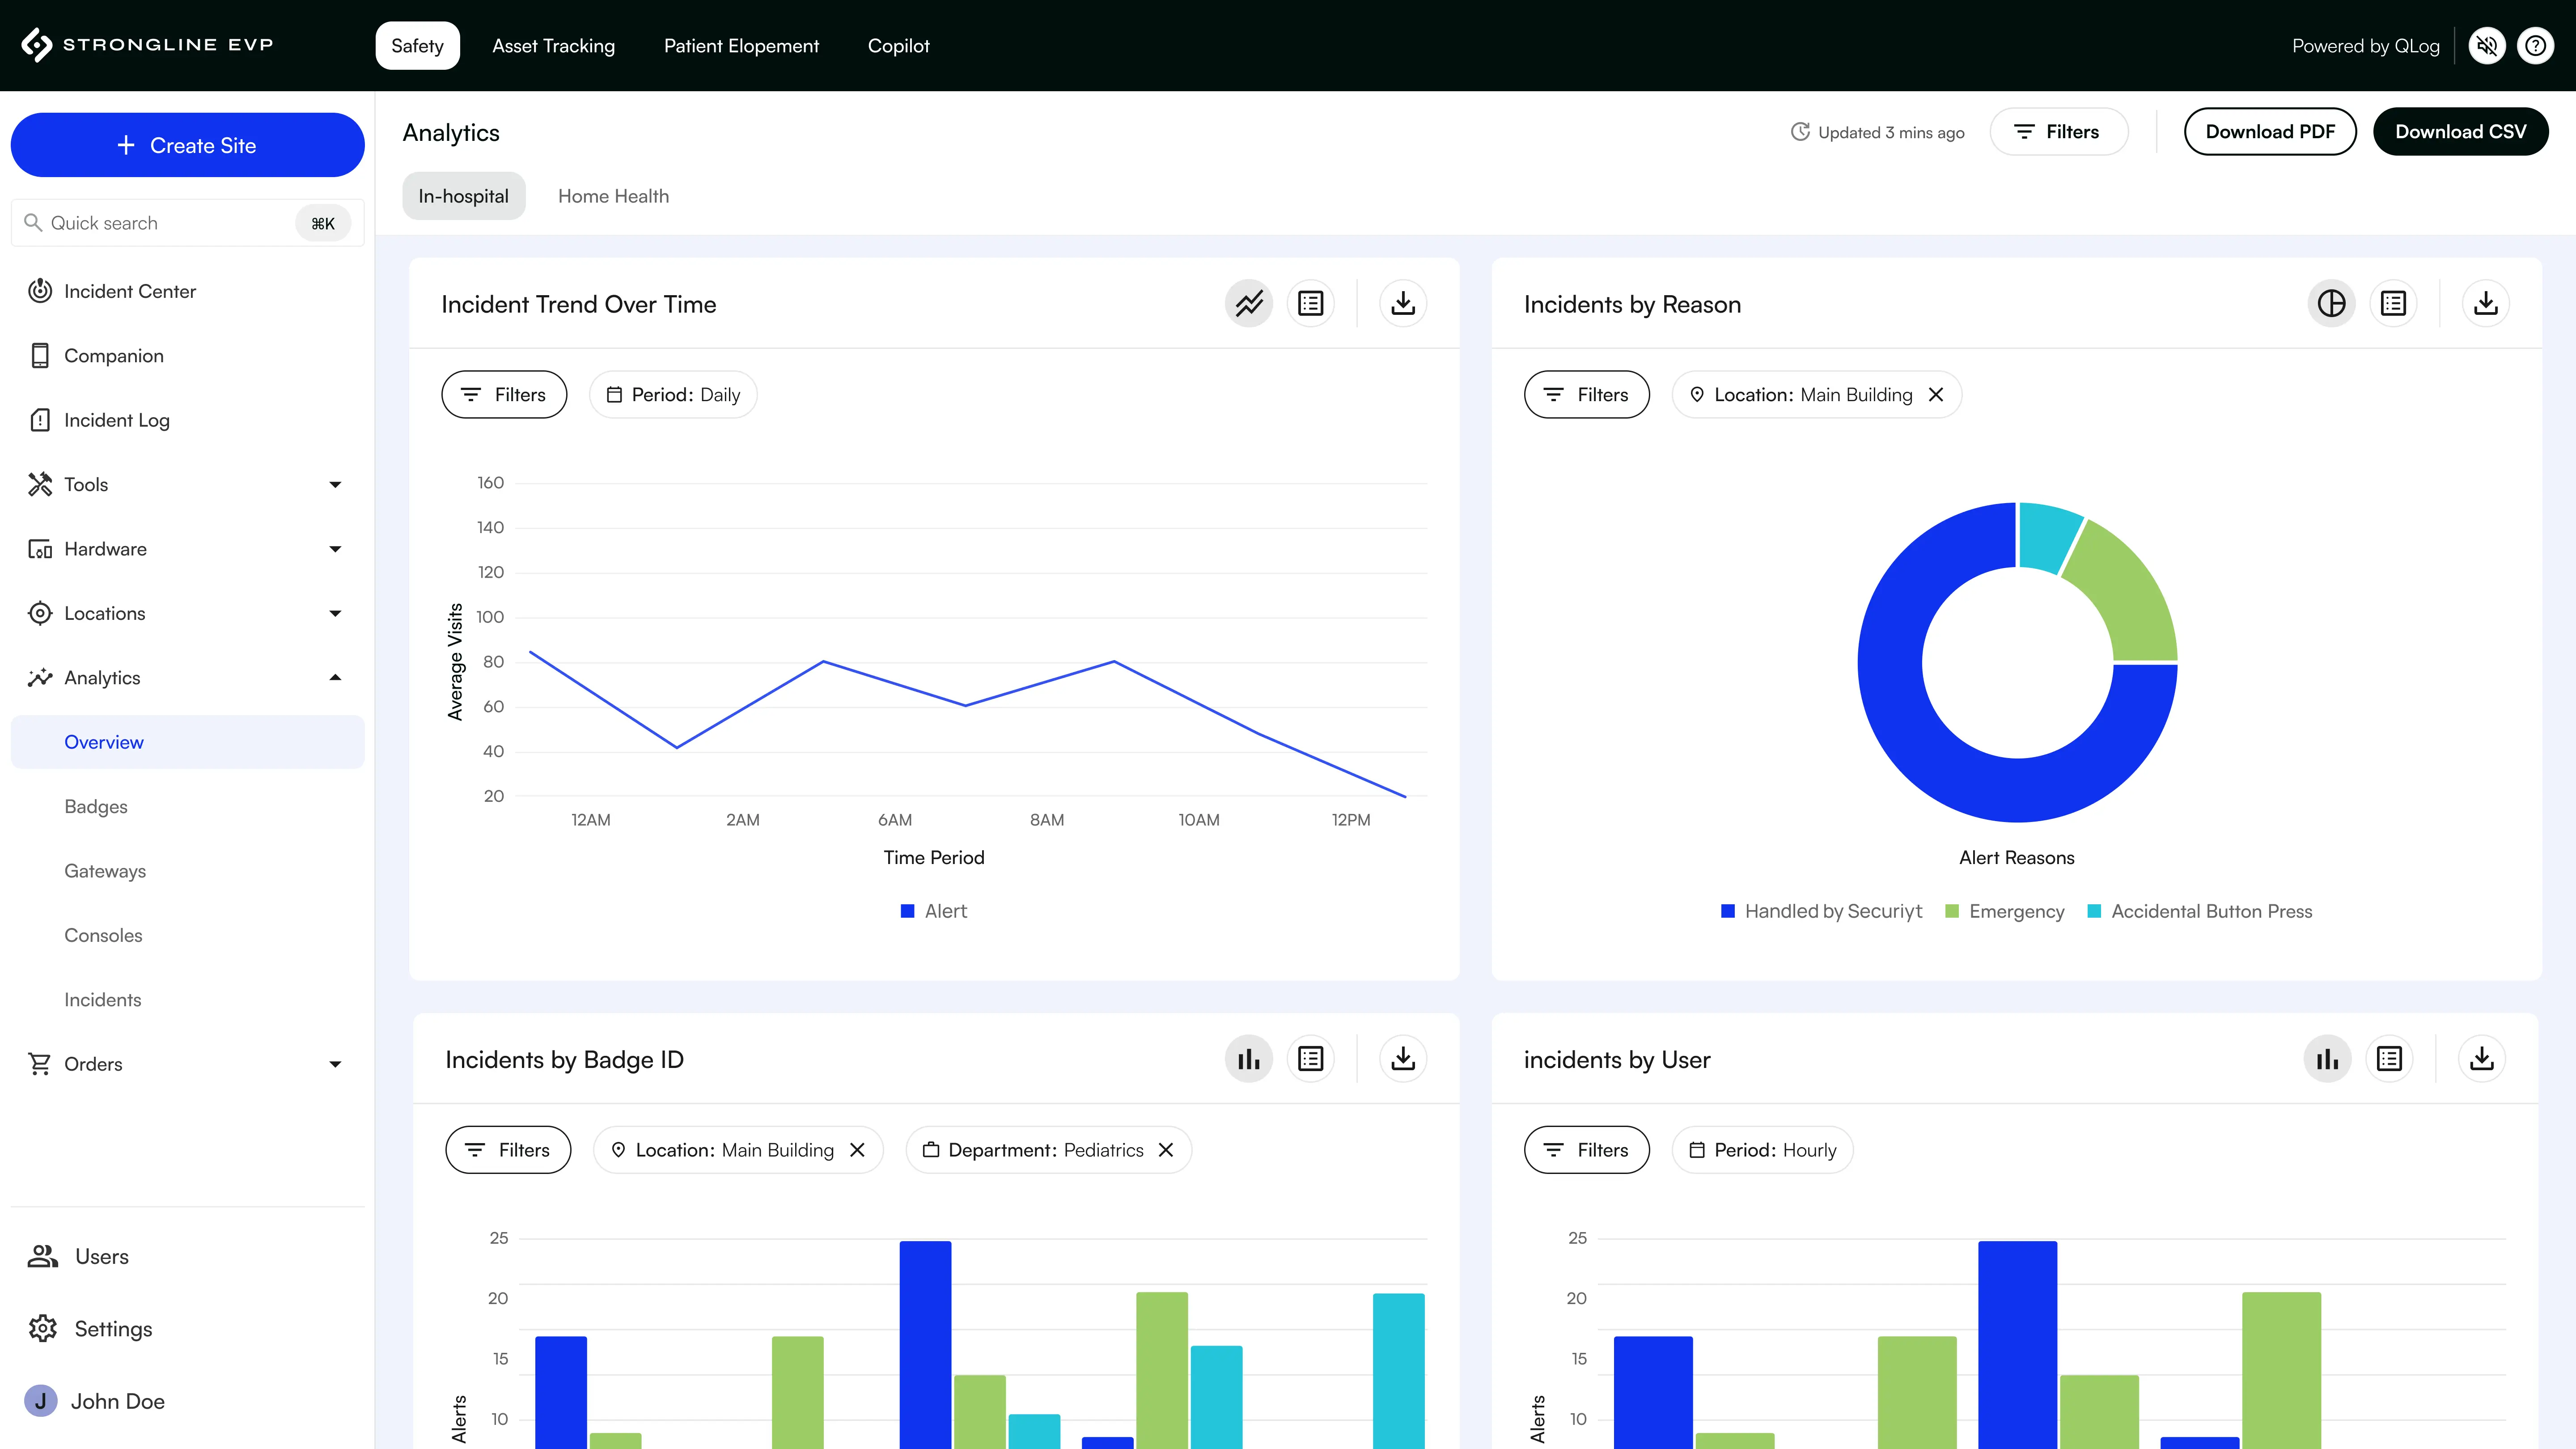Open Companion in the sidebar
This screenshot has height=1449, width=2576.
tap(113, 356)
